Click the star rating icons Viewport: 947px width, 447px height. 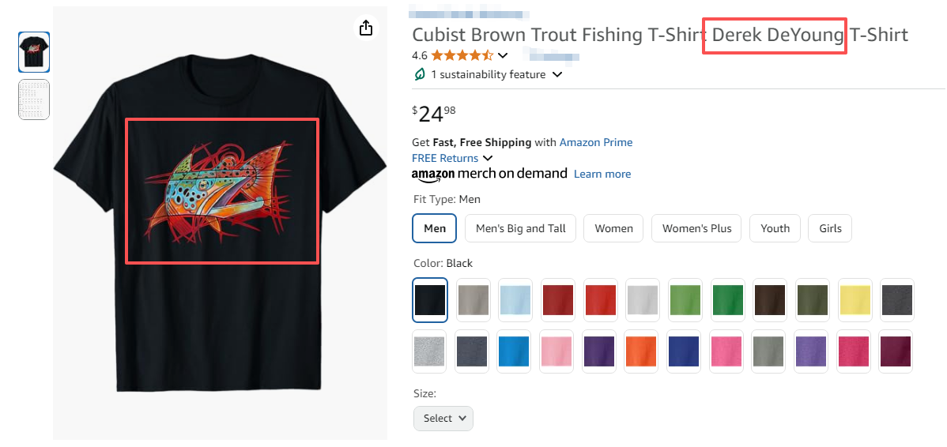(462, 55)
